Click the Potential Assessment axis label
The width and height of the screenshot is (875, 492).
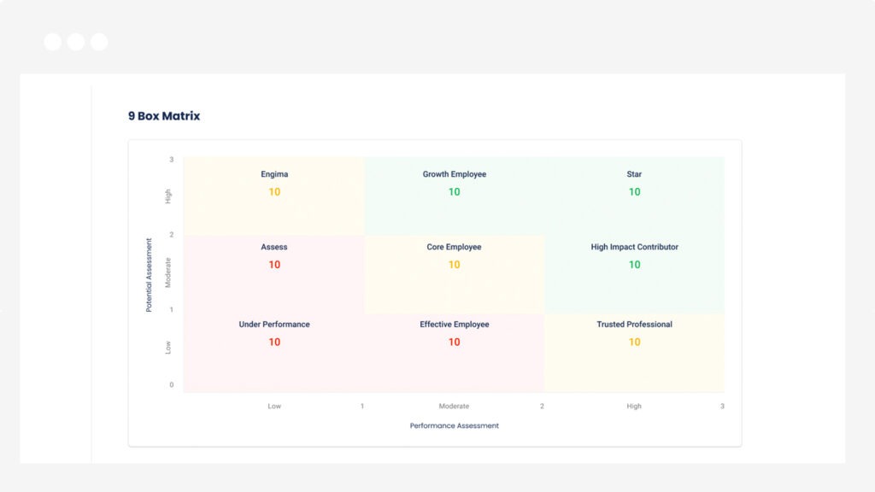pos(150,272)
